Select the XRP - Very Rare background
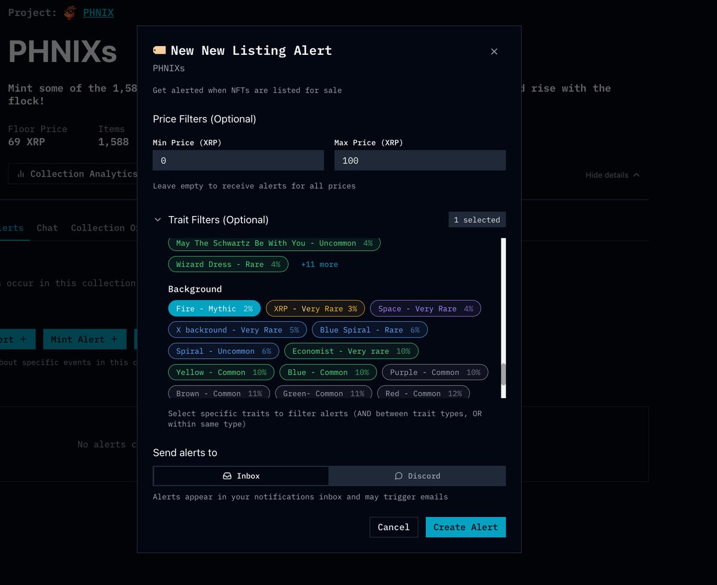717x585 pixels. coord(315,309)
